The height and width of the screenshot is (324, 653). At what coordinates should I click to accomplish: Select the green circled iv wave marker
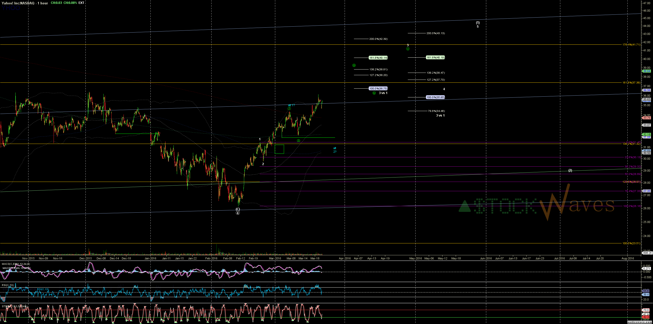[374, 93]
